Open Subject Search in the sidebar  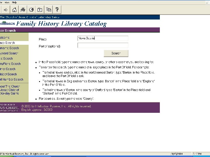coord(8,74)
